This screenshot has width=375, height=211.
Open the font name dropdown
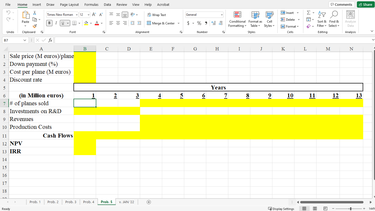[x=77, y=15]
